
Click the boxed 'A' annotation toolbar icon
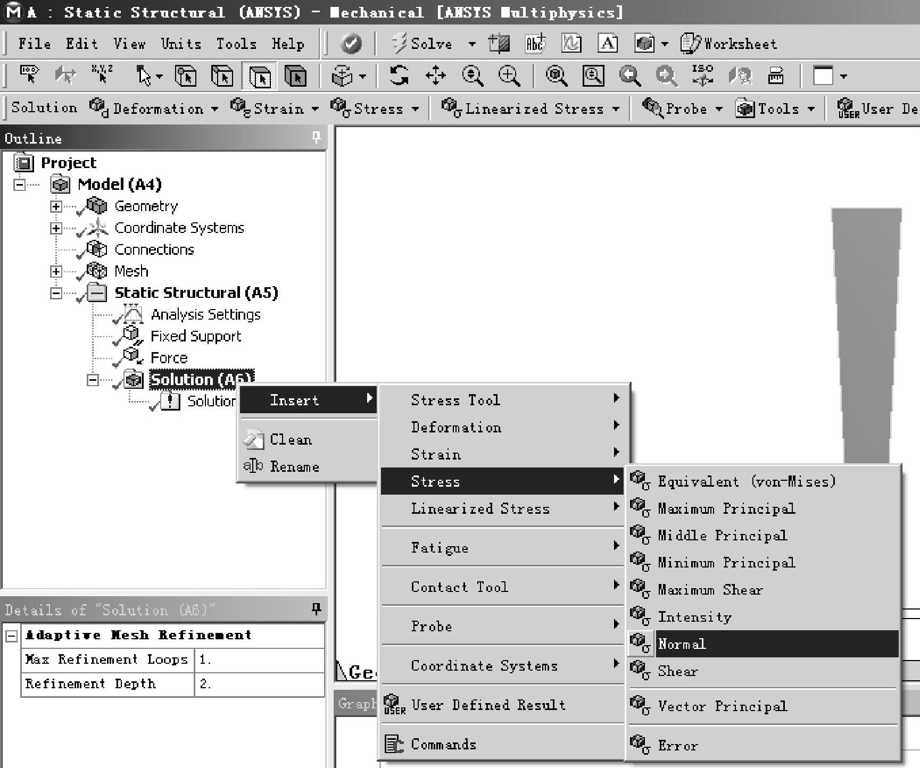608,44
